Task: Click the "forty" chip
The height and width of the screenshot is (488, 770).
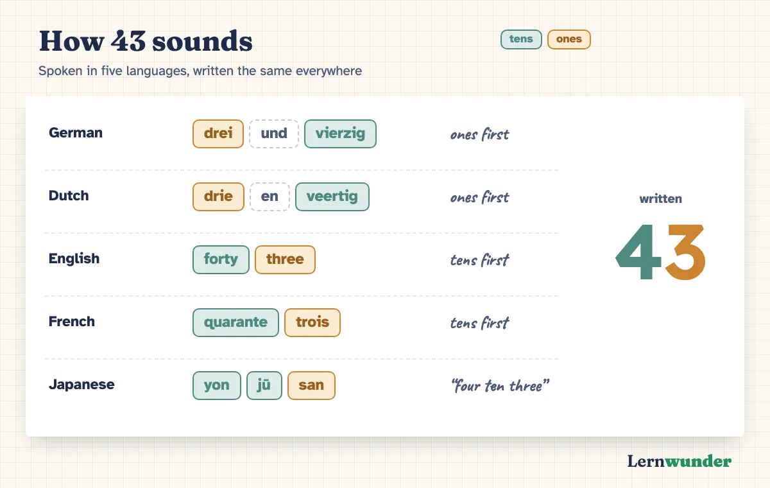Action: 221,259
